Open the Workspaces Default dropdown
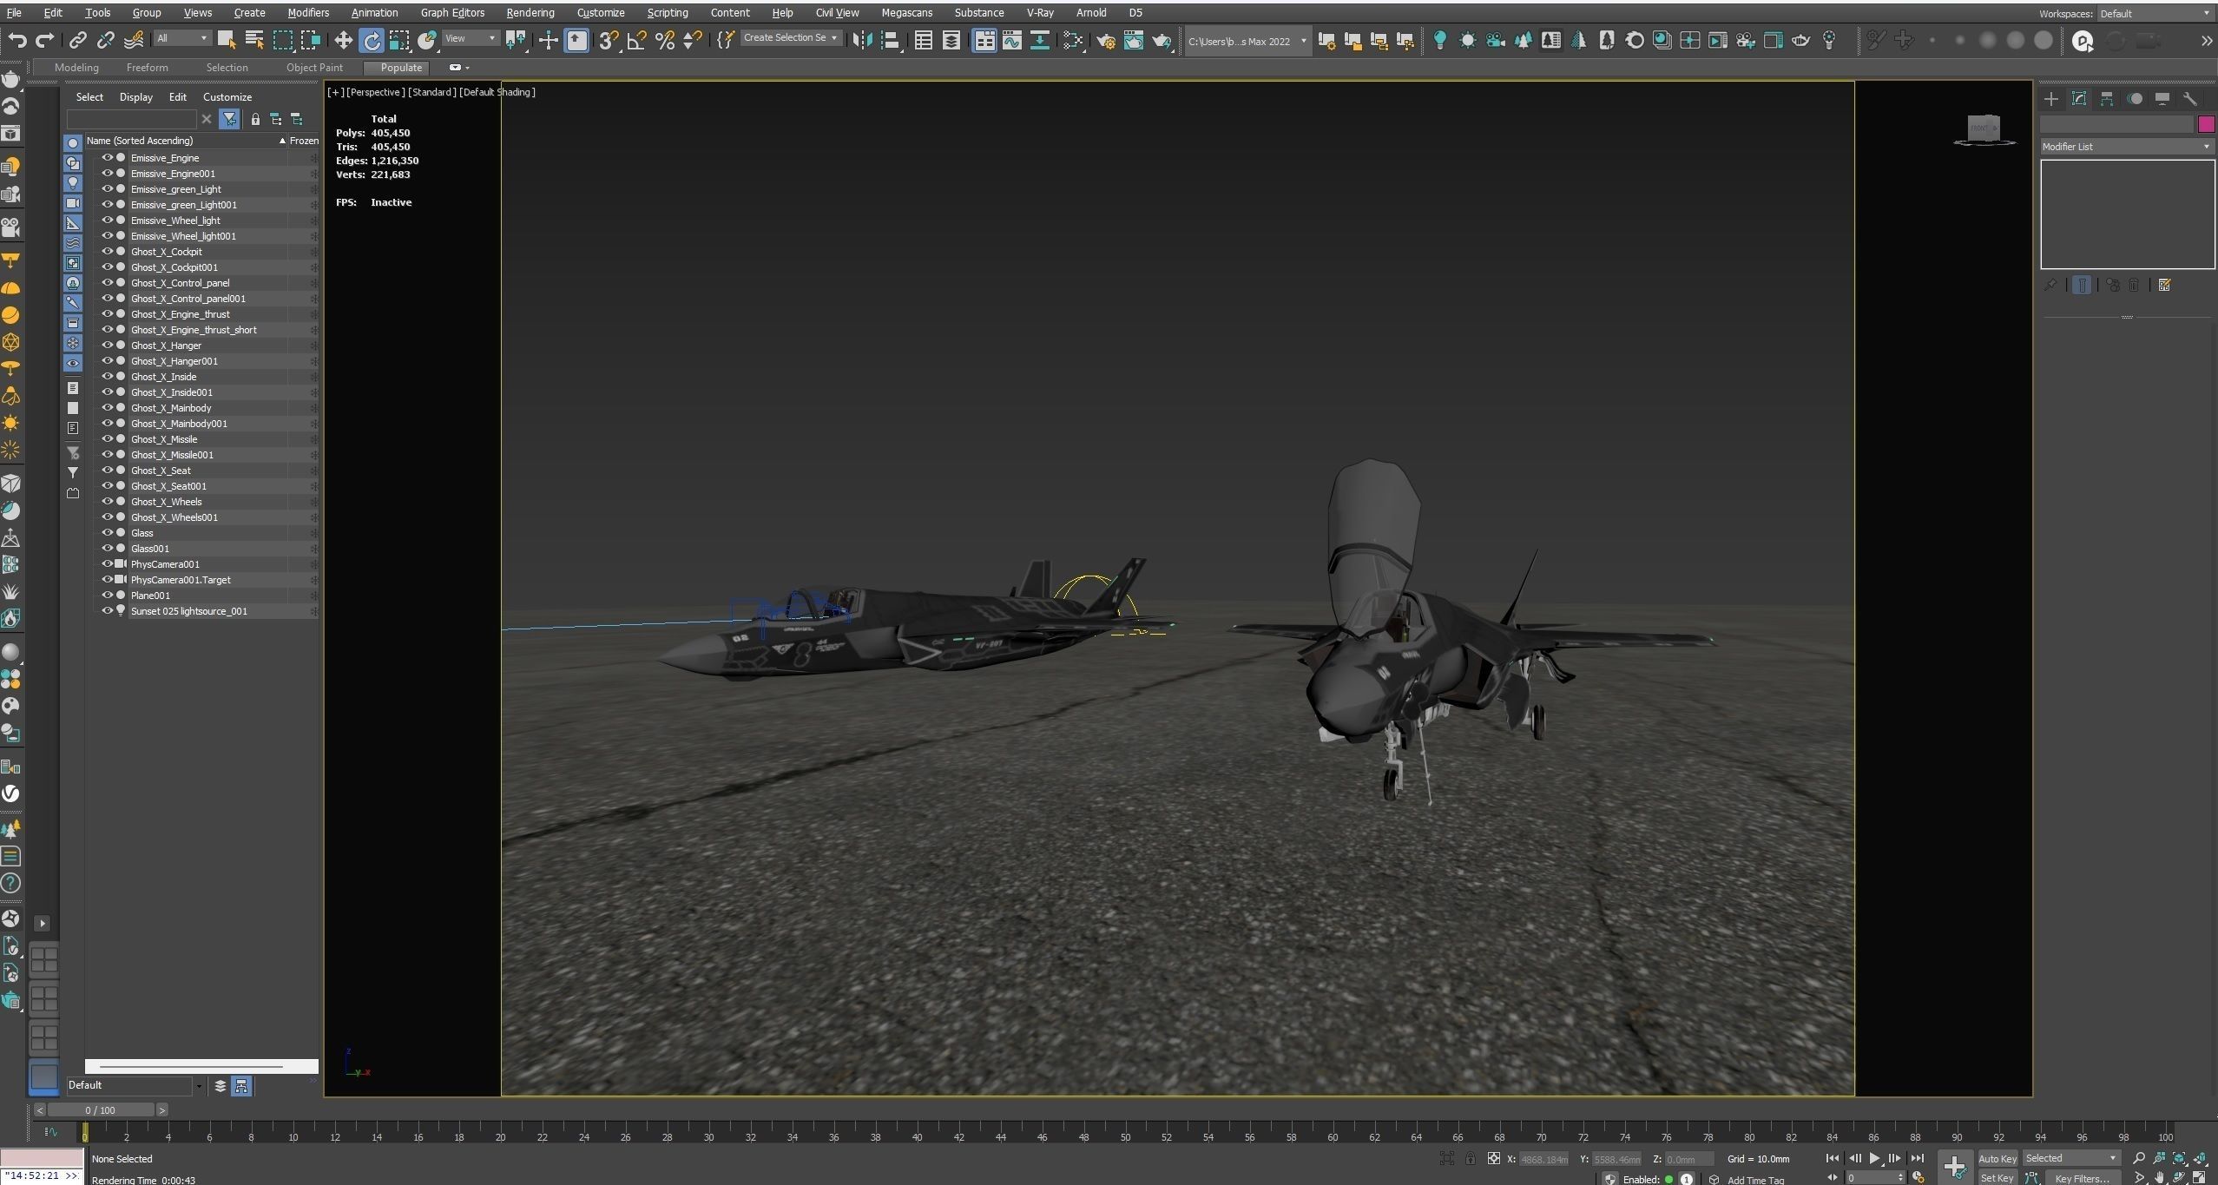Screen dimensions: 2218x1185 tap(2155, 13)
